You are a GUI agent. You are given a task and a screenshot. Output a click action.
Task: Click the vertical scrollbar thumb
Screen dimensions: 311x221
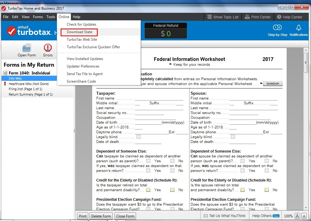[306, 63]
